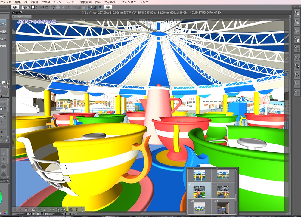
Task: Click the camera angle preset icon
Action: [34, 209]
